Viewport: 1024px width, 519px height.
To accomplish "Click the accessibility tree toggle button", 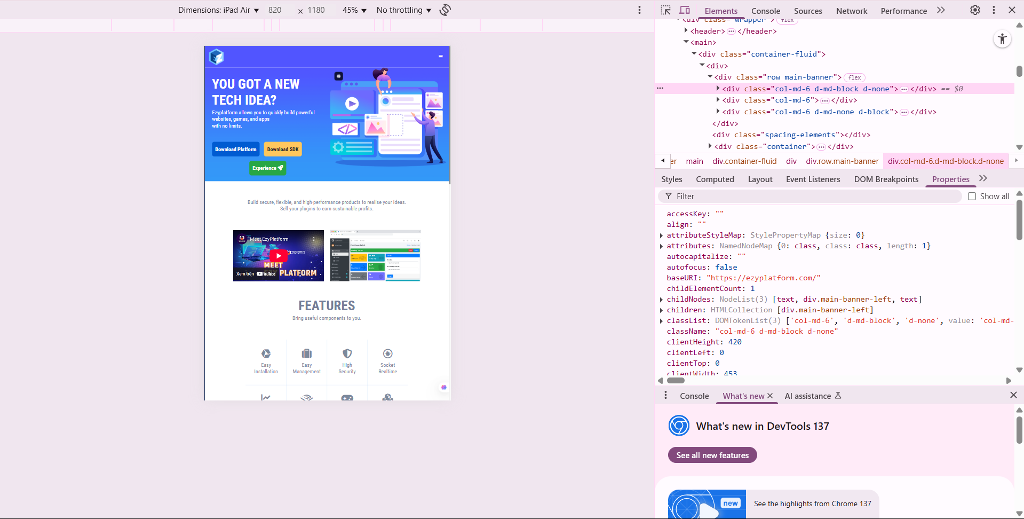I will point(1002,39).
